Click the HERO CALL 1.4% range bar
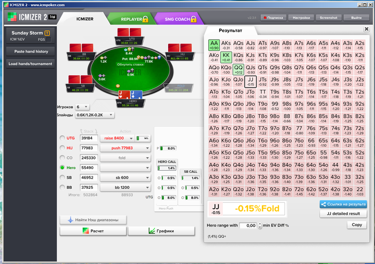 click(x=167, y=168)
